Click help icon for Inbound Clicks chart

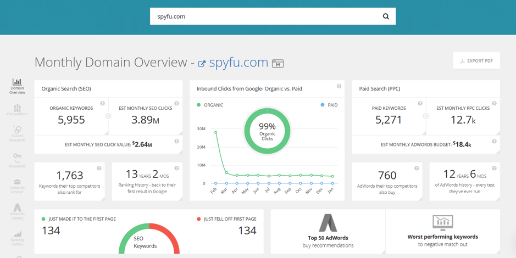tap(339, 86)
